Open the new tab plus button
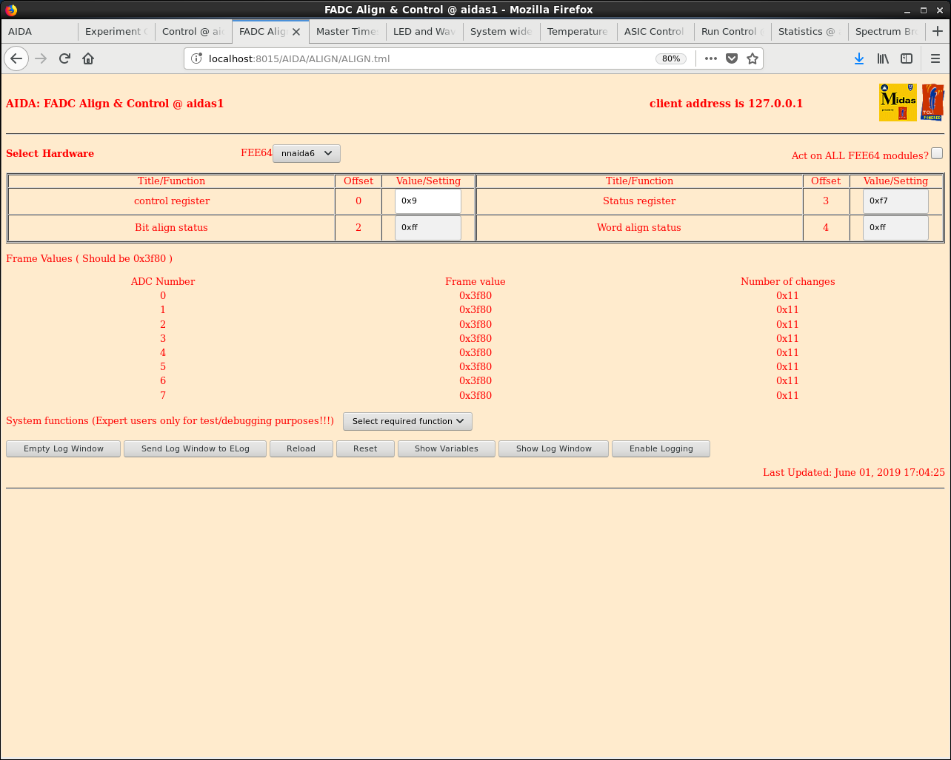This screenshot has width=951, height=760. [x=938, y=31]
